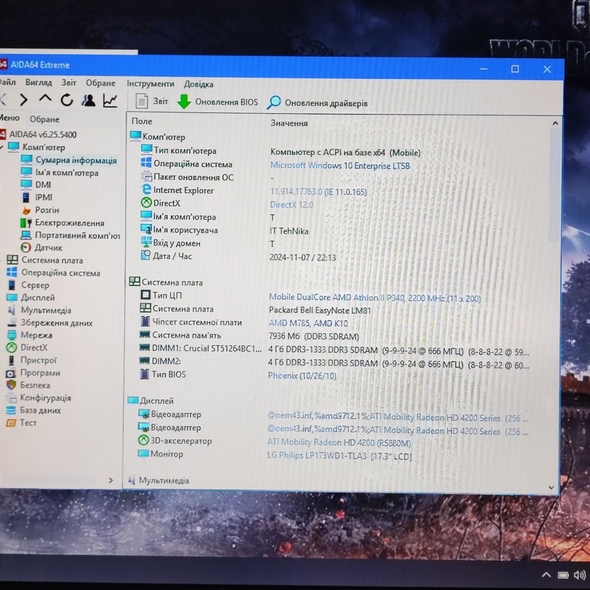
Task: Select the Електроживлення power icon
Action: (26, 223)
